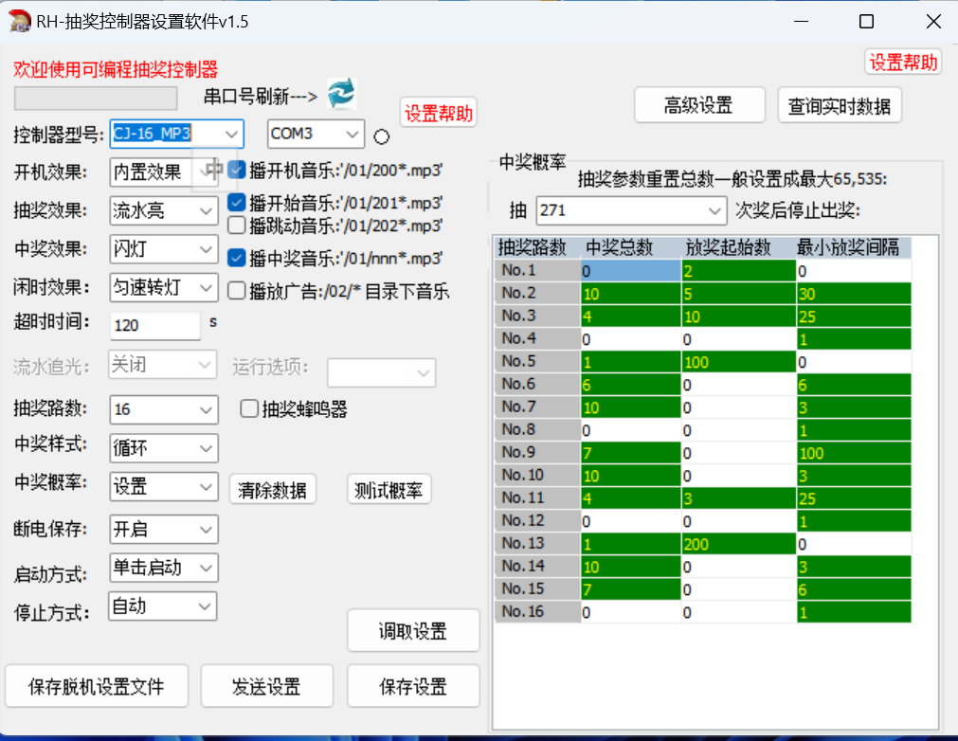Viewport: 958px width, 741px height.
Task: Click the COM port status indicator circle
Action: click(x=382, y=136)
